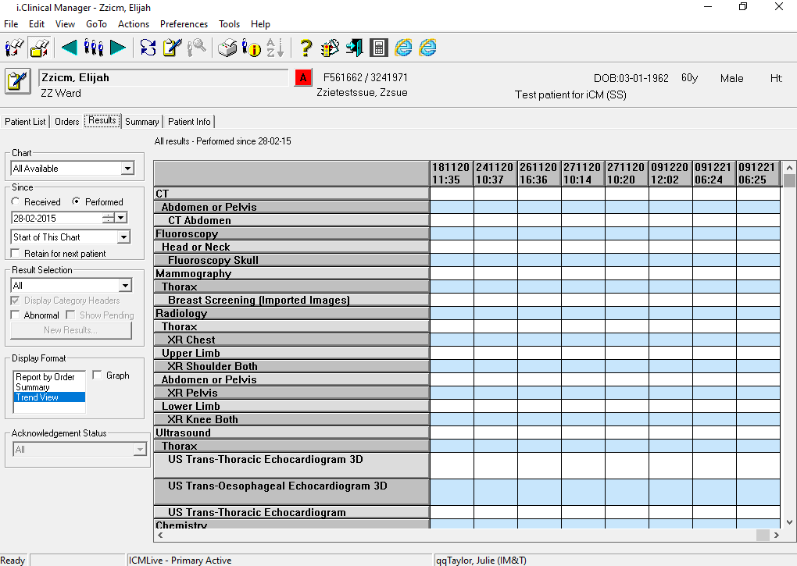Click the vertical scrollbar down arrow

pos(789,522)
